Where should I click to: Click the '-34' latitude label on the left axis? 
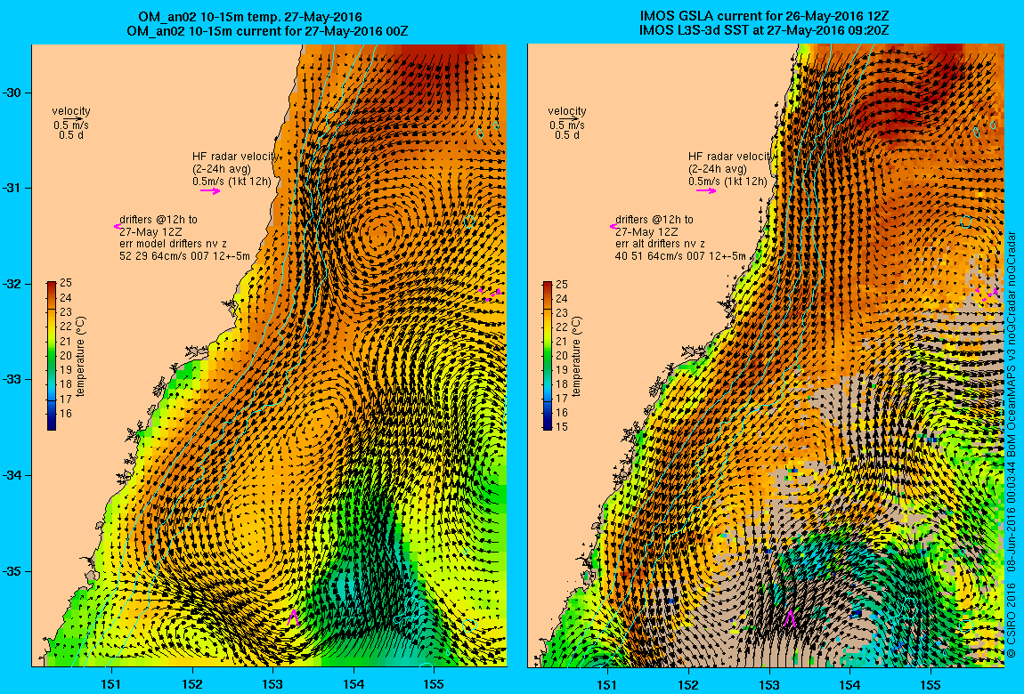(14, 475)
